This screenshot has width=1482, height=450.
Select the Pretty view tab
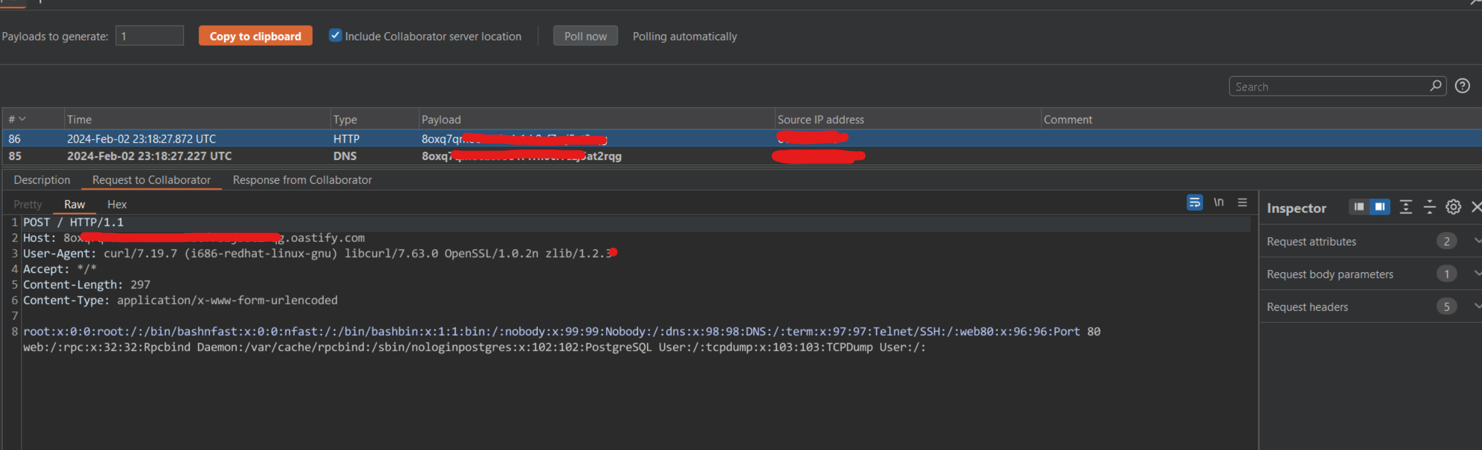tap(27, 204)
